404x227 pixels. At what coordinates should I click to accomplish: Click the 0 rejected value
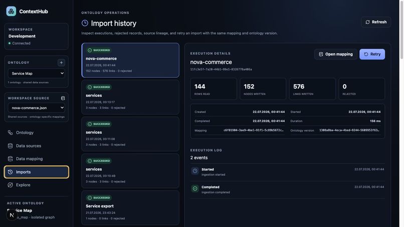[344, 87]
